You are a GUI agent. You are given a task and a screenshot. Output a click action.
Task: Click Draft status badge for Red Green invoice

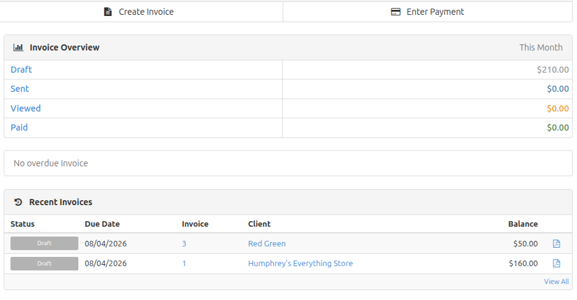44,243
